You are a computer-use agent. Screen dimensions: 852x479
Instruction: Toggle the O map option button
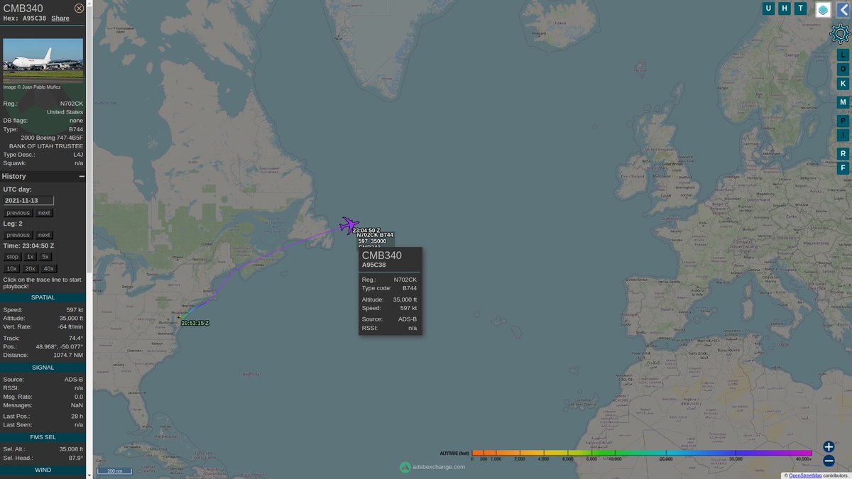(x=843, y=69)
